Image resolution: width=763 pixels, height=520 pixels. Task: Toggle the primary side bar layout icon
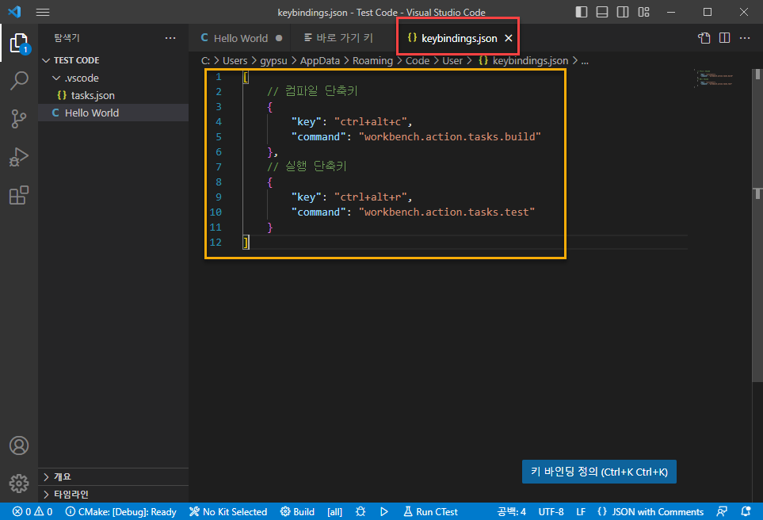pos(582,12)
